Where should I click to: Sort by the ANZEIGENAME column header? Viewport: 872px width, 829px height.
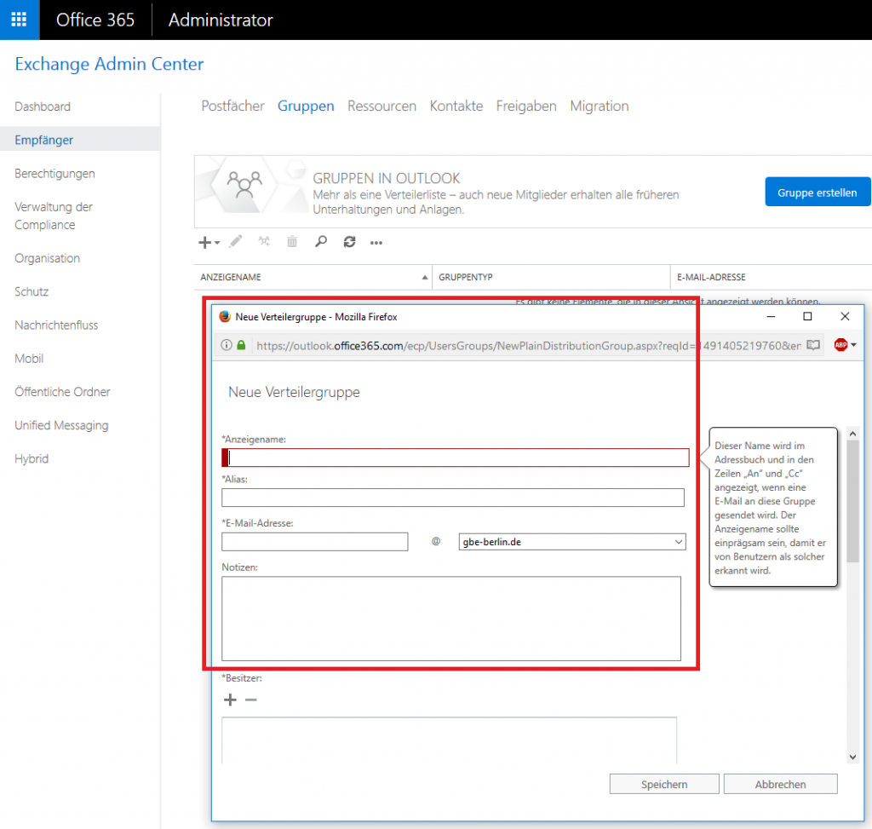pyautogui.click(x=313, y=277)
